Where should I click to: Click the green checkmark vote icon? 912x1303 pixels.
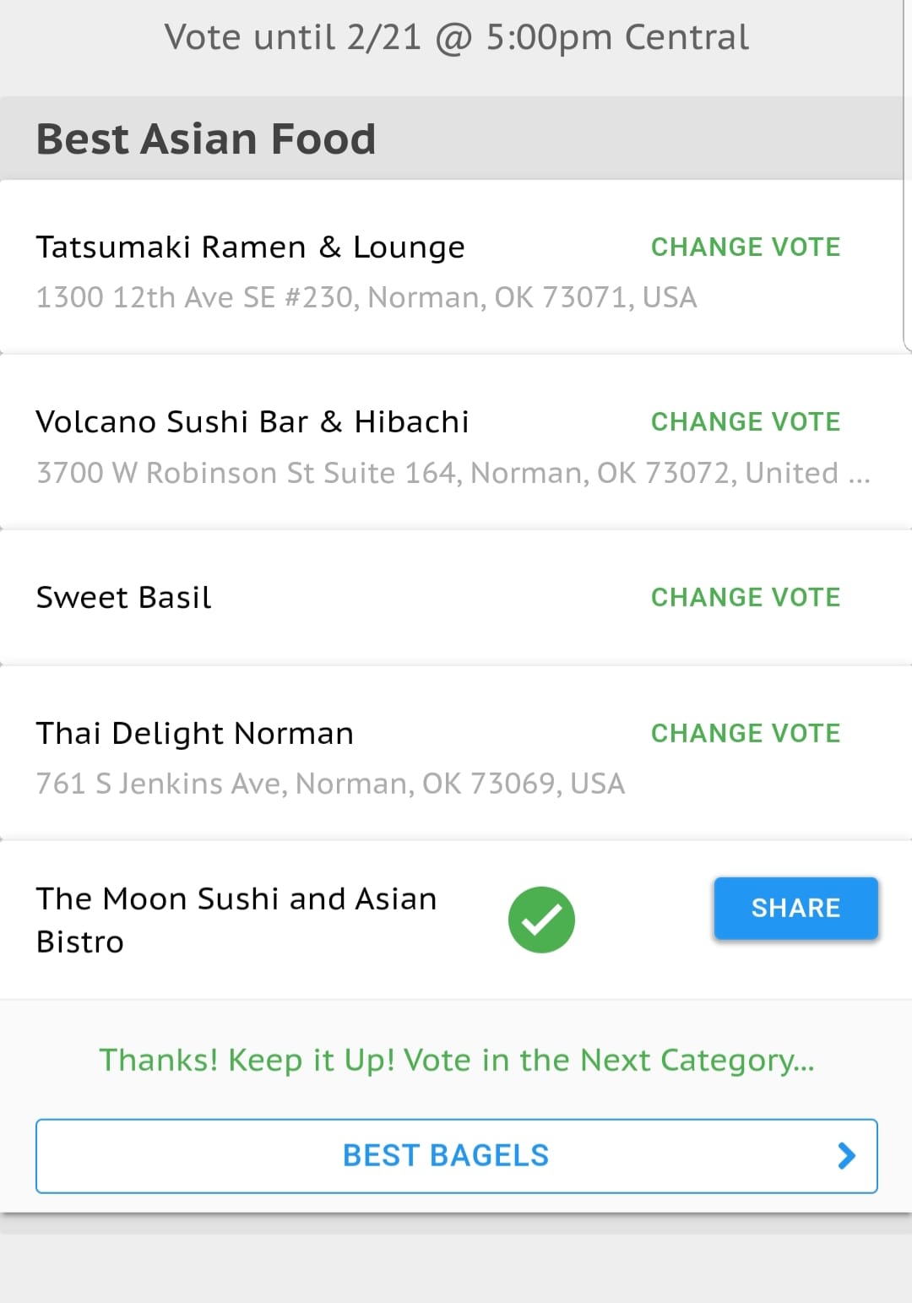click(x=541, y=920)
